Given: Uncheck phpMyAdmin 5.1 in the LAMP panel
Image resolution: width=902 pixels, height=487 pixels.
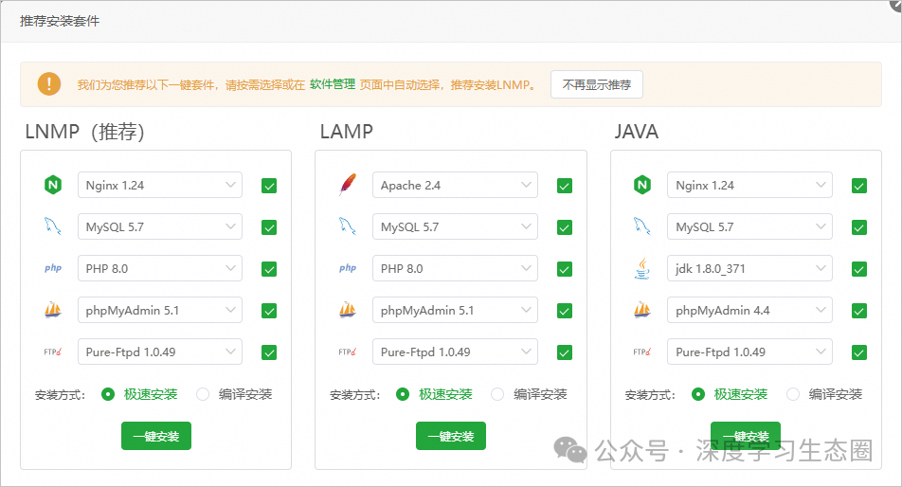Looking at the screenshot, I should [x=565, y=311].
